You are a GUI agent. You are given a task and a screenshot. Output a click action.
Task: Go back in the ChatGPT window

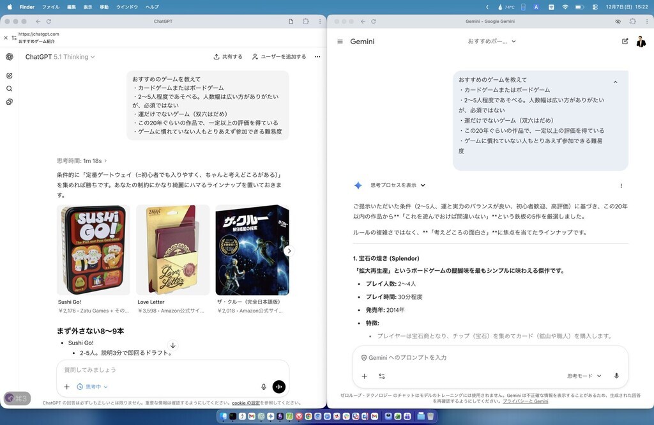[x=38, y=21]
